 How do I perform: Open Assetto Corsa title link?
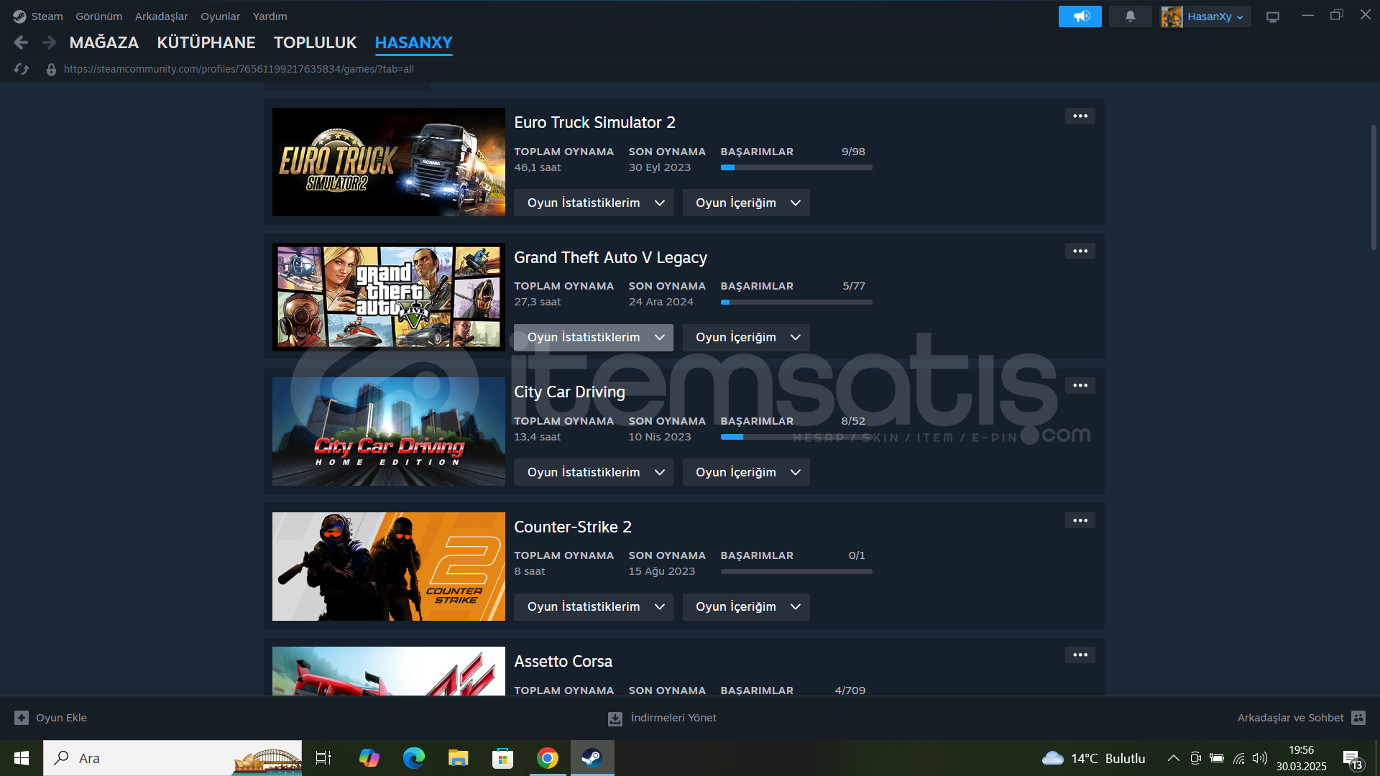[x=563, y=662]
